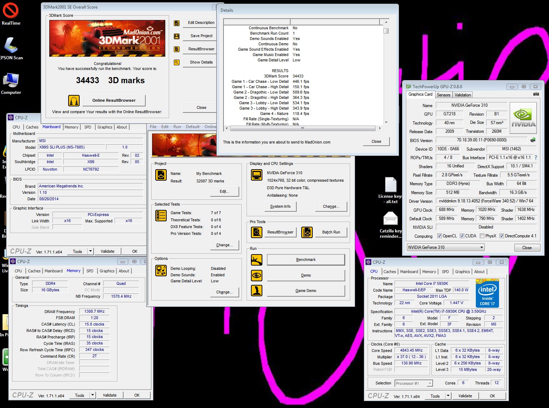Click the Batch Run button
Image resolution: width=549 pixels, height=408 pixels.
[x=331, y=232]
